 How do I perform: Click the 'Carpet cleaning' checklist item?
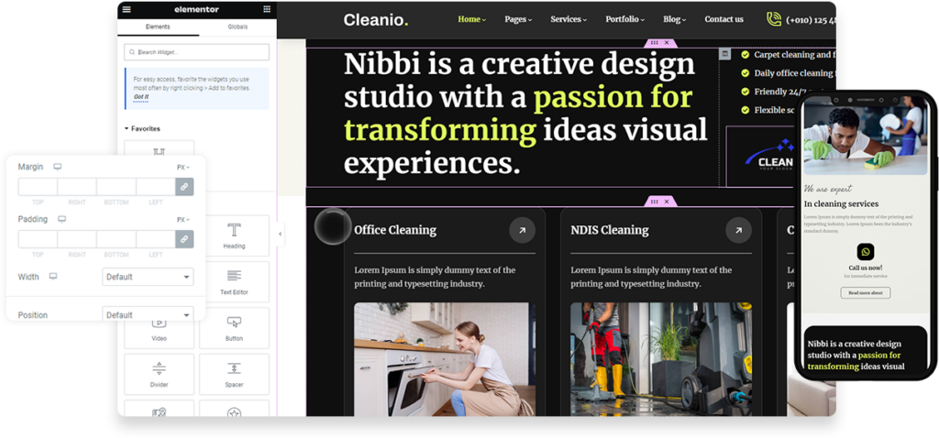(x=788, y=54)
